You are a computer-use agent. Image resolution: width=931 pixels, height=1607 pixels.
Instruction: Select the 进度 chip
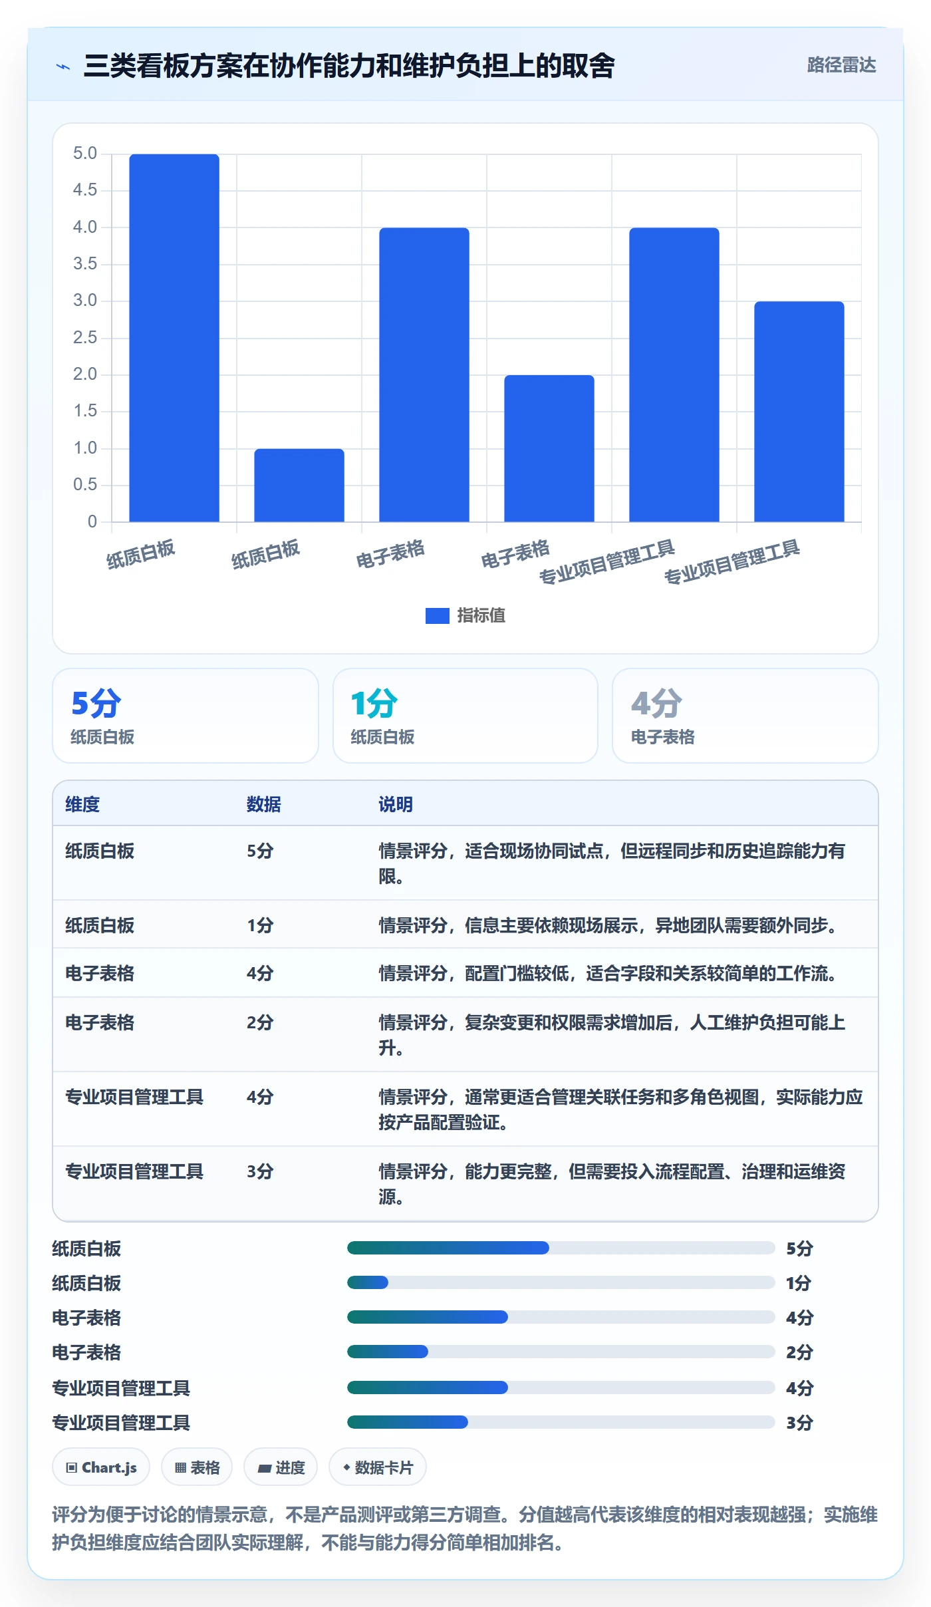pos(281,1467)
